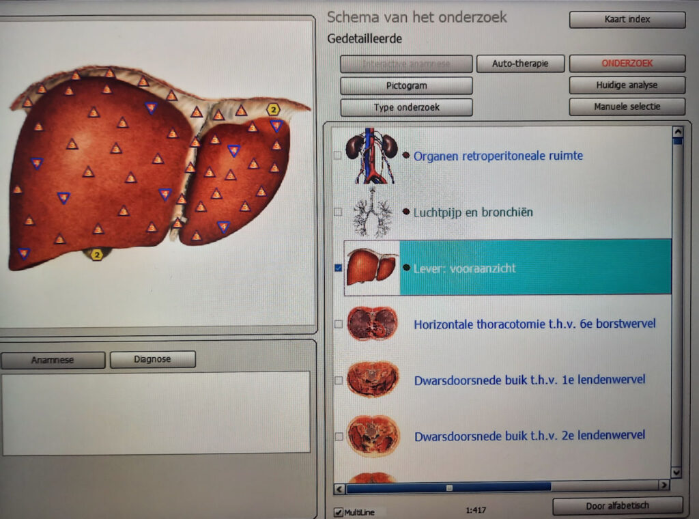Viewport: 699px width, 519px height.
Task: Click the trachea and bronchi thumbnail
Action: coord(372,212)
